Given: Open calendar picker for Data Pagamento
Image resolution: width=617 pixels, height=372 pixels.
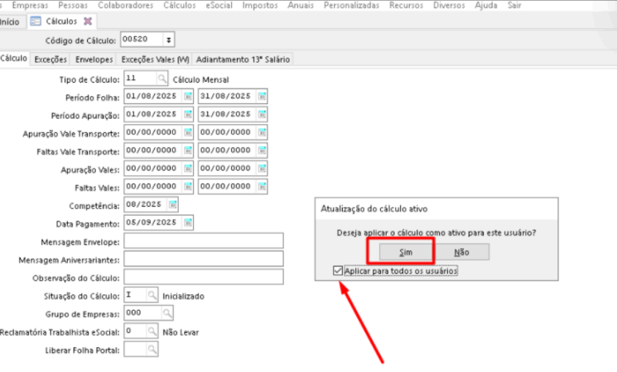Looking at the screenshot, I should pos(187,222).
